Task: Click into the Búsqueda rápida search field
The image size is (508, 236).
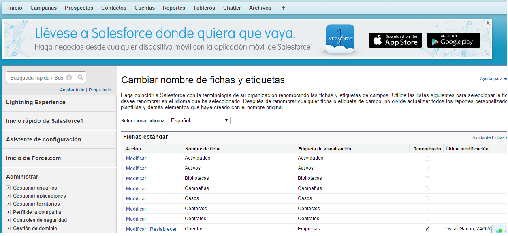Action: [36, 78]
